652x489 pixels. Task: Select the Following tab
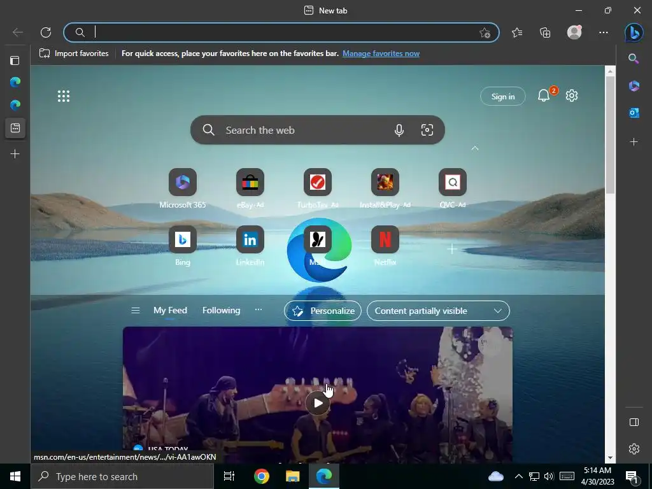(x=221, y=311)
